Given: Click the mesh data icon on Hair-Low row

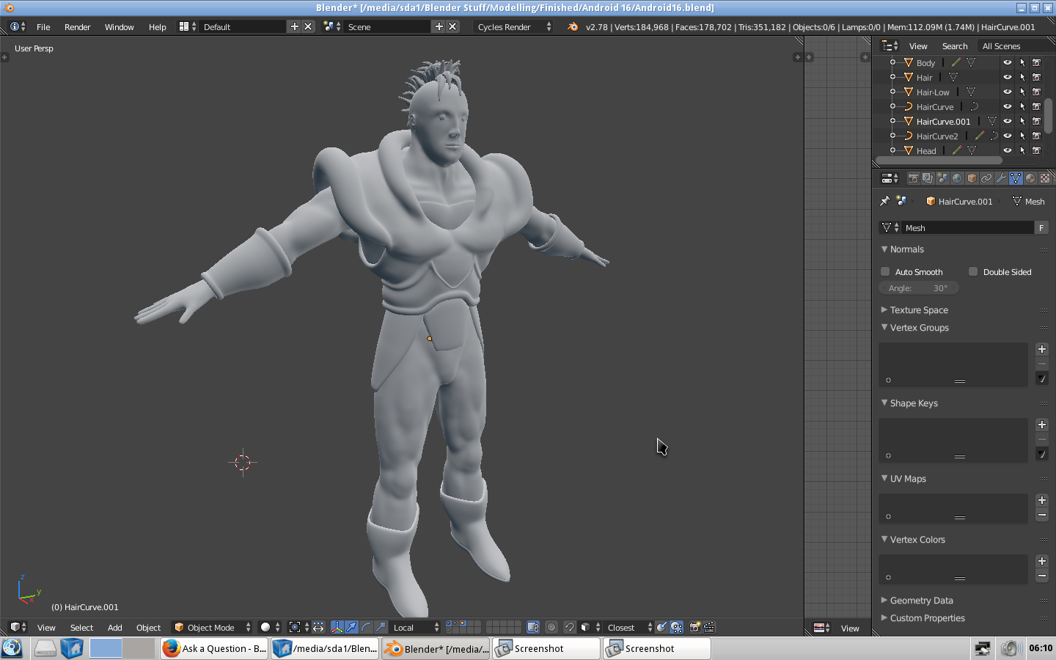Looking at the screenshot, I should pyautogui.click(x=971, y=92).
